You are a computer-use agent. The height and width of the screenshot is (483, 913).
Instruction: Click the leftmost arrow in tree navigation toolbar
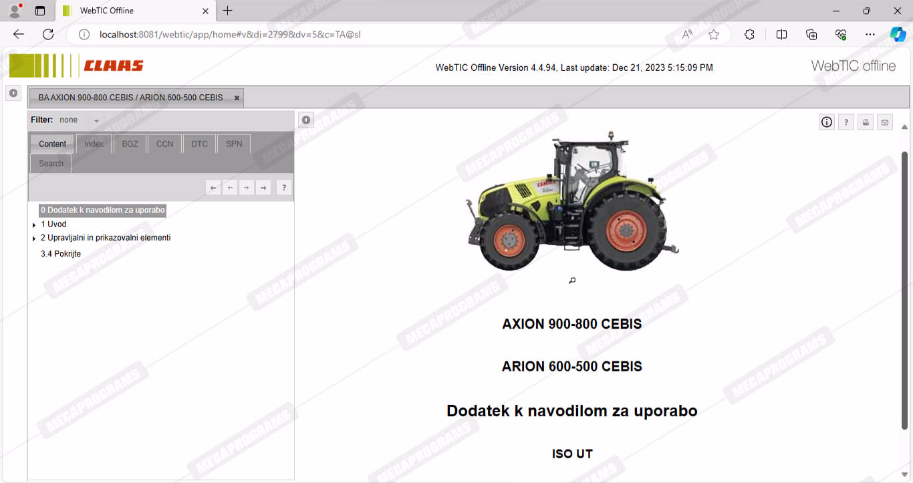coord(213,188)
